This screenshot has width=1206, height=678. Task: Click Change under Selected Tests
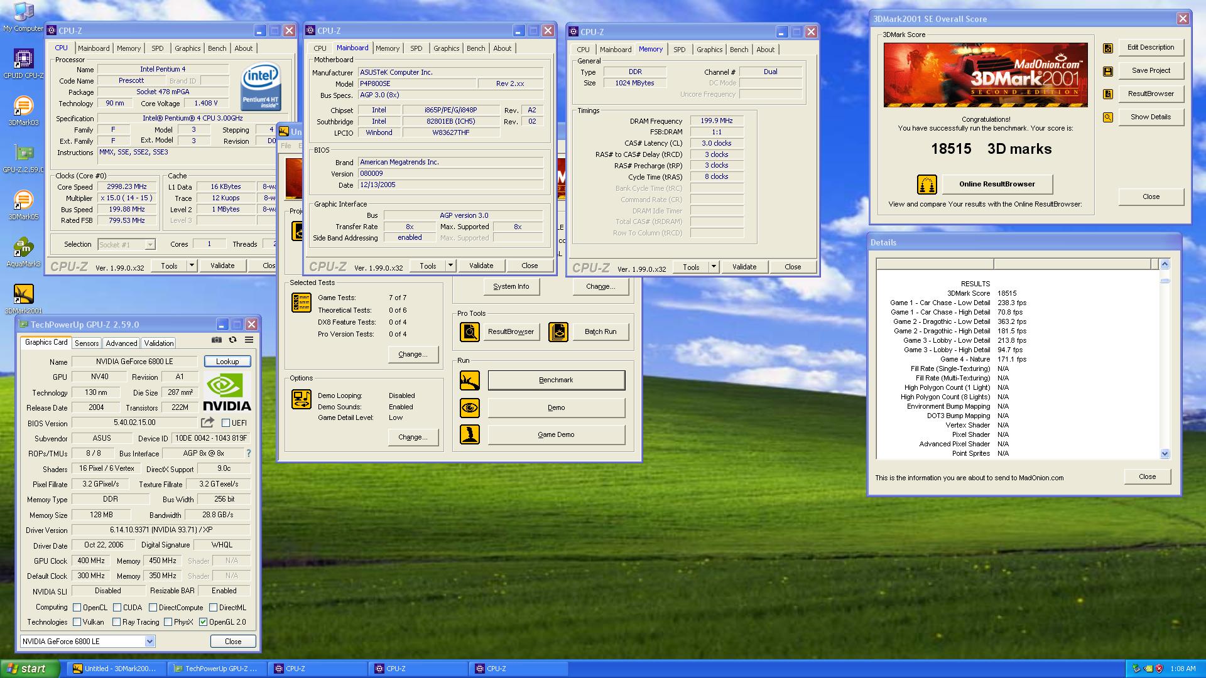point(413,354)
